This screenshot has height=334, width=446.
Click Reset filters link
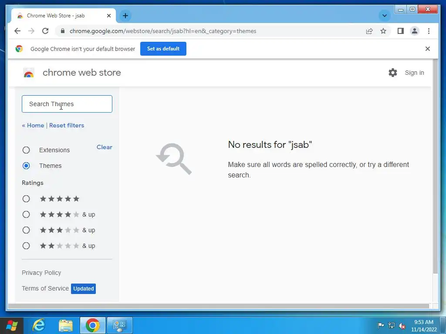tap(67, 125)
